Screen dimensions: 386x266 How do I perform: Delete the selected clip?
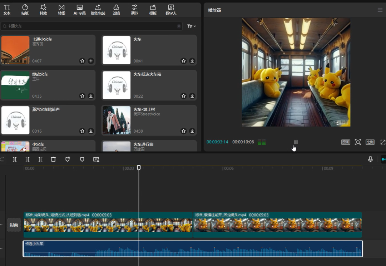[x=53, y=159]
